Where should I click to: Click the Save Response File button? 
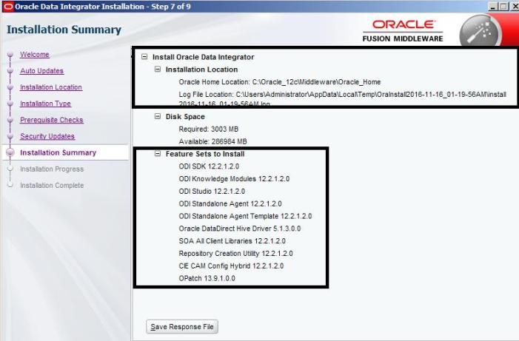point(182,327)
